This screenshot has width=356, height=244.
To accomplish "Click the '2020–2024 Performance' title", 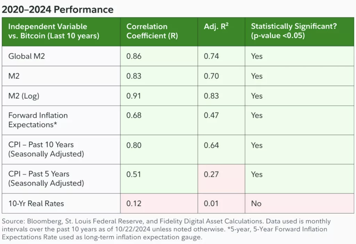I will tap(58, 9).
